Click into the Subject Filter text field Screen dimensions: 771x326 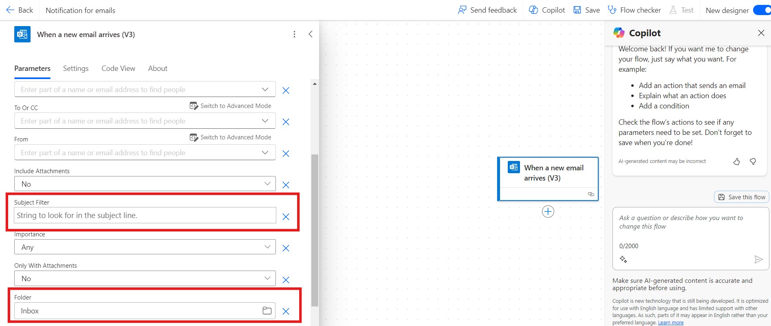145,215
